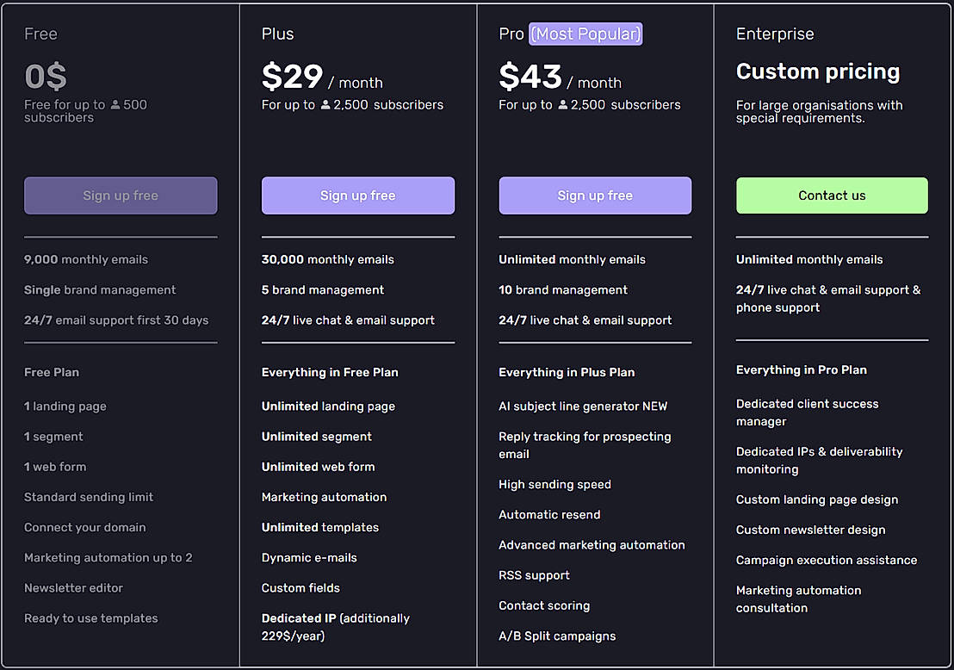Click the Free plan heading
The height and width of the screenshot is (670, 954).
40,34
